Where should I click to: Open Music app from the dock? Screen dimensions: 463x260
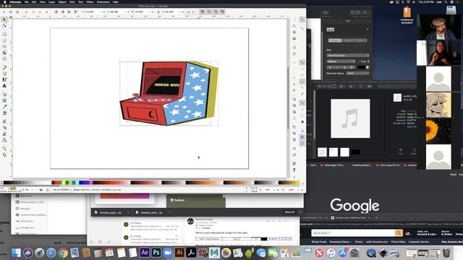[x=331, y=253]
